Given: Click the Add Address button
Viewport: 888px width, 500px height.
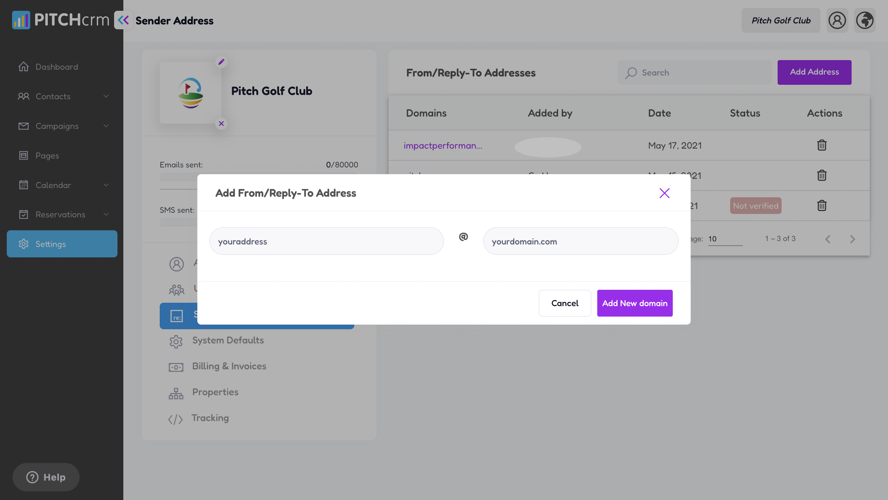Looking at the screenshot, I should click(x=814, y=72).
